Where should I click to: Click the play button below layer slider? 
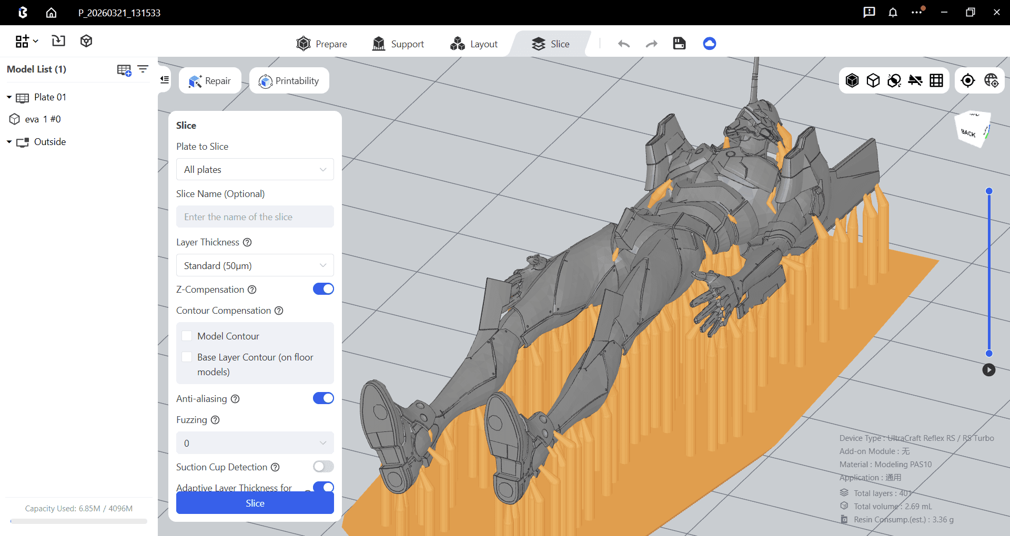click(988, 370)
